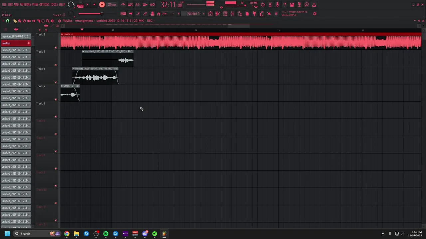This screenshot has width=426, height=239.
Task: Toggle PAT/SONG mode switch
Action: coord(80,5)
